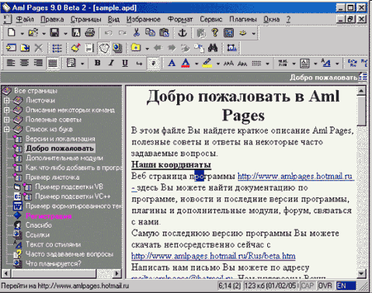Apply yellow highlighter color
This screenshot has height=293, width=372.
(207, 63)
